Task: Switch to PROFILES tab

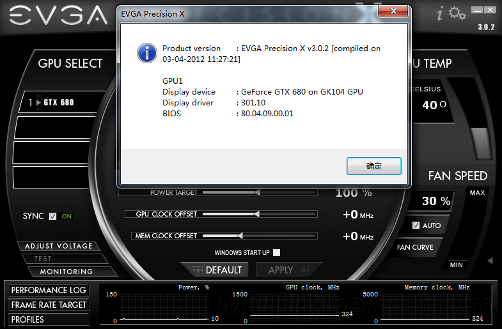Action: [49, 319]
